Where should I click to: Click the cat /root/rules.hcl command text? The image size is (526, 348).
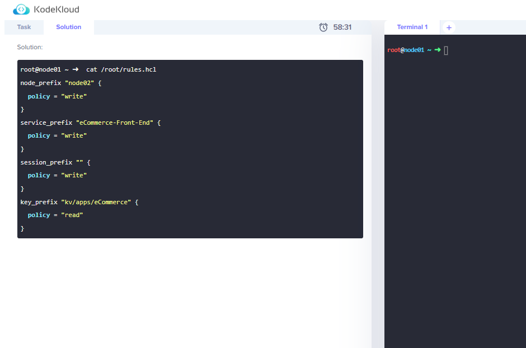(122, 69)
